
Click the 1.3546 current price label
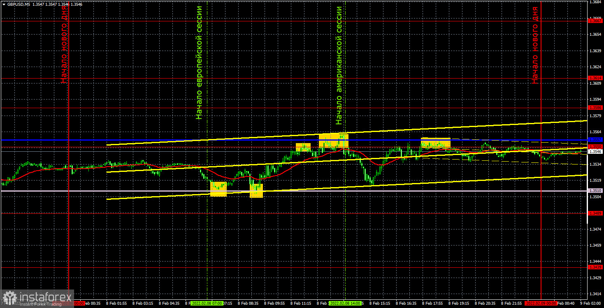595,151
